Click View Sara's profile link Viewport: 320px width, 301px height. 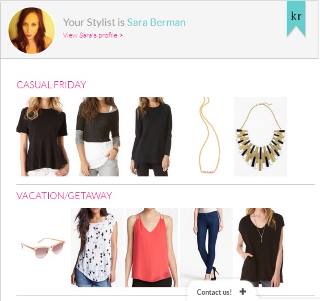93,35
